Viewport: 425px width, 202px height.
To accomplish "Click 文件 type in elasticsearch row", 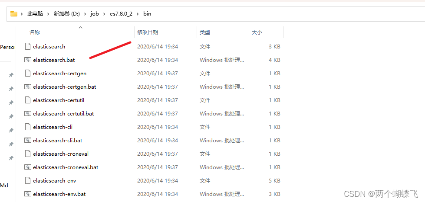I will (x=205, y=46).
